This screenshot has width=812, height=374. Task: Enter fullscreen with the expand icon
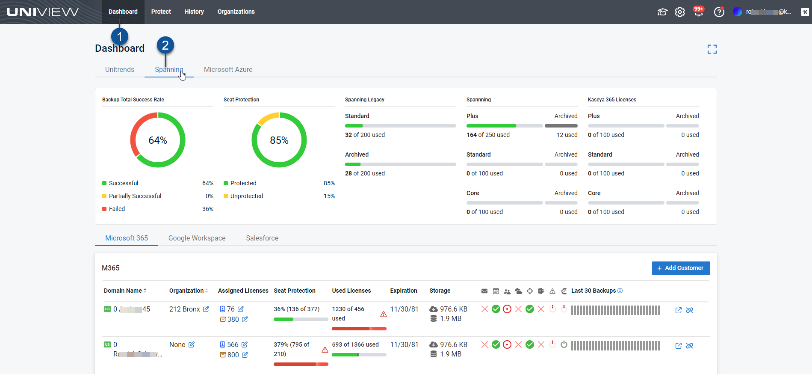[x=712, y=49]
